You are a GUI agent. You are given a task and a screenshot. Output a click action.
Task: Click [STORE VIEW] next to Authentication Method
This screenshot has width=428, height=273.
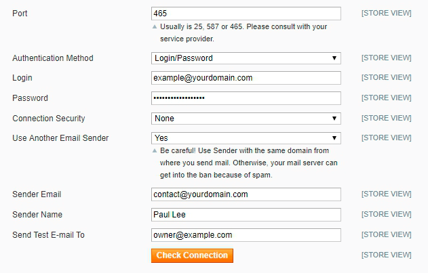pos(386,58)
